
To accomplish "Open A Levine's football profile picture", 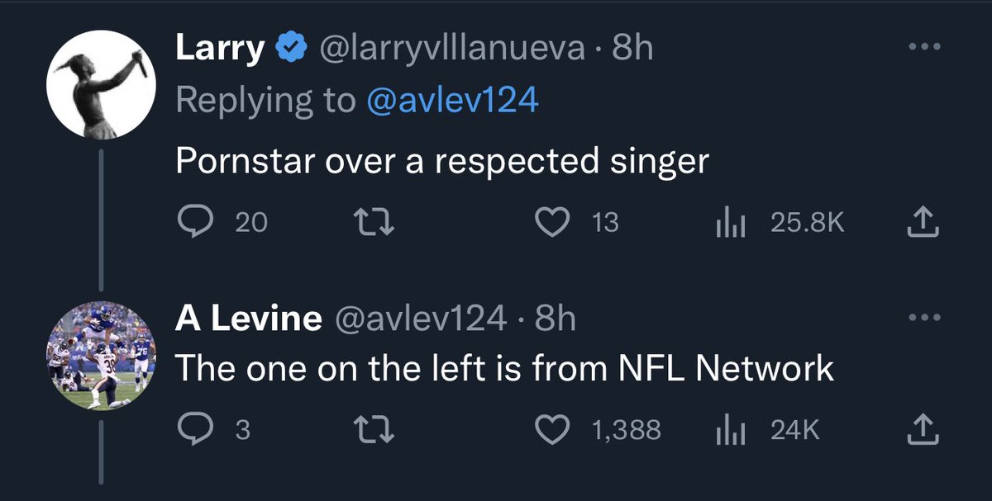I will click(x=102, y=356).
